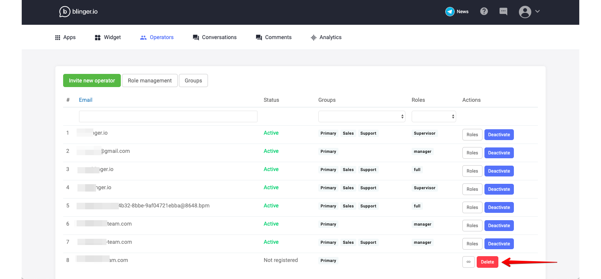
Task: Click the blinger.io logo
Action: coord(78,12)
